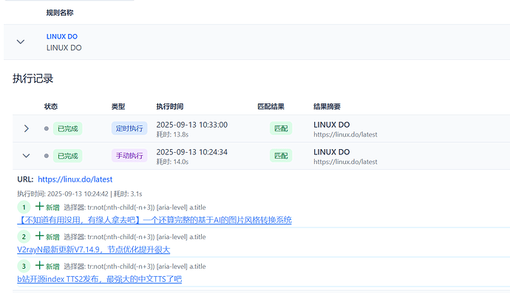
Task: Click the selector text of result 1
Action: coord(135,207)
